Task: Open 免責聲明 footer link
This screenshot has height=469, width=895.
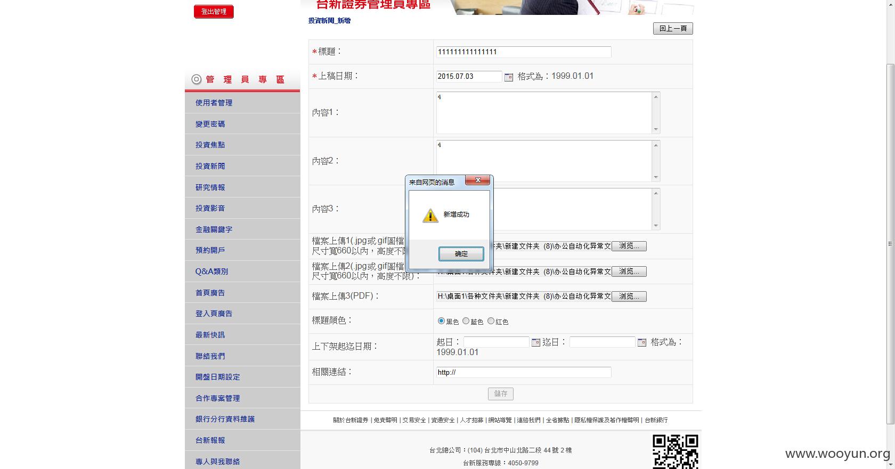Action: 385,420
